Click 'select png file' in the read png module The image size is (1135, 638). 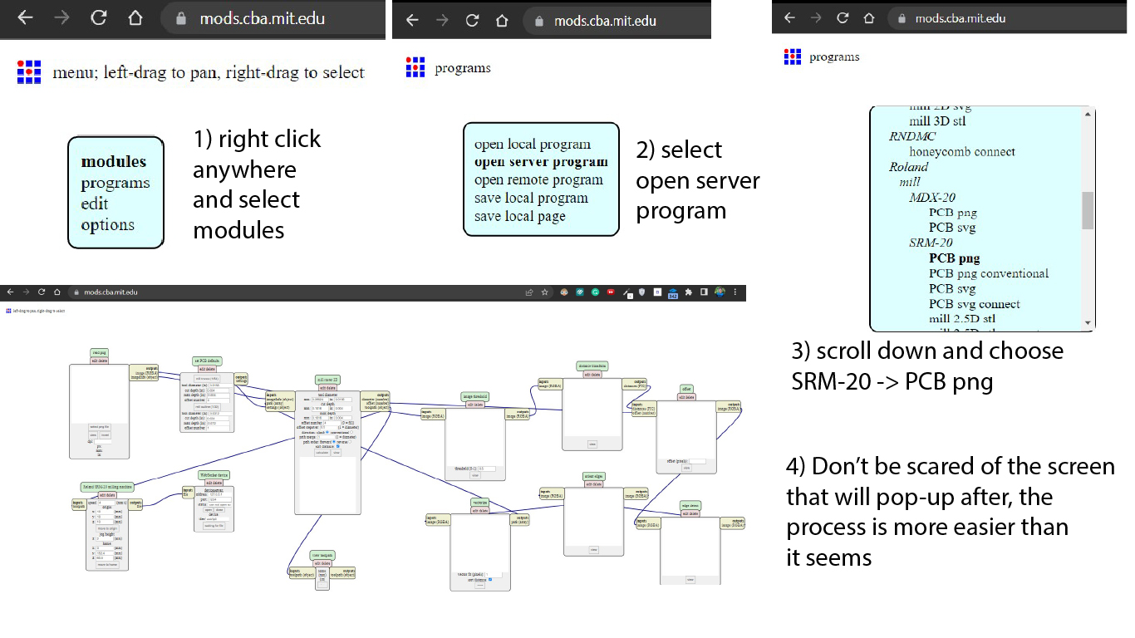[99, 426]
